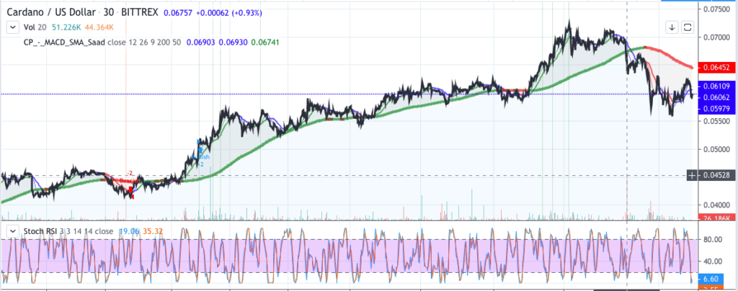The image size is (738, 291).
Task: Click the 0.05500 axis value
Action: (x=717, y=121)
